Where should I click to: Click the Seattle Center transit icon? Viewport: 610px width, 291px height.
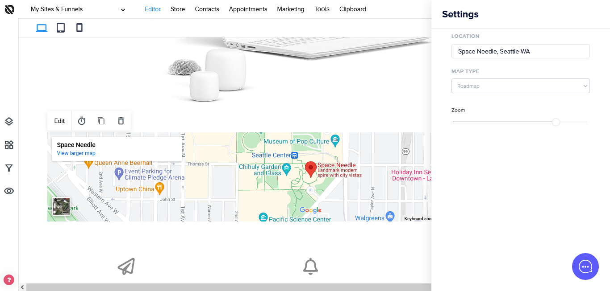click(x=295, y=155)
